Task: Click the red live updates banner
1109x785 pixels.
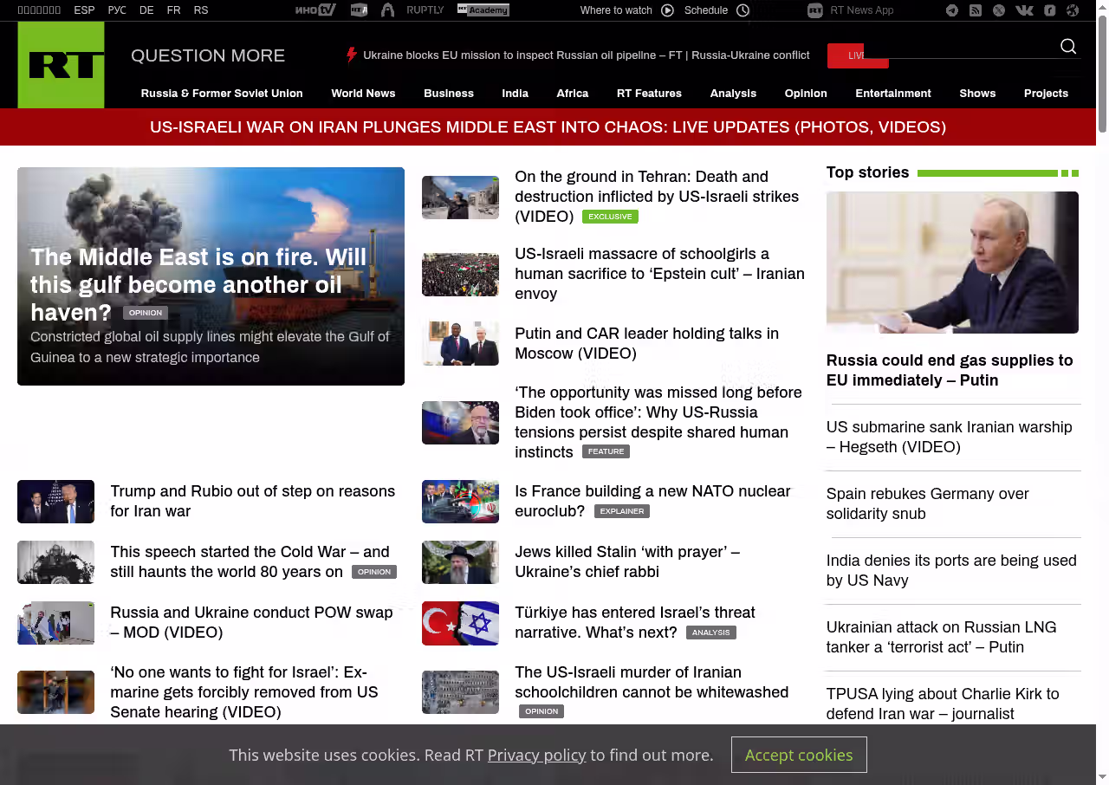Action: (x=548, y=127)
